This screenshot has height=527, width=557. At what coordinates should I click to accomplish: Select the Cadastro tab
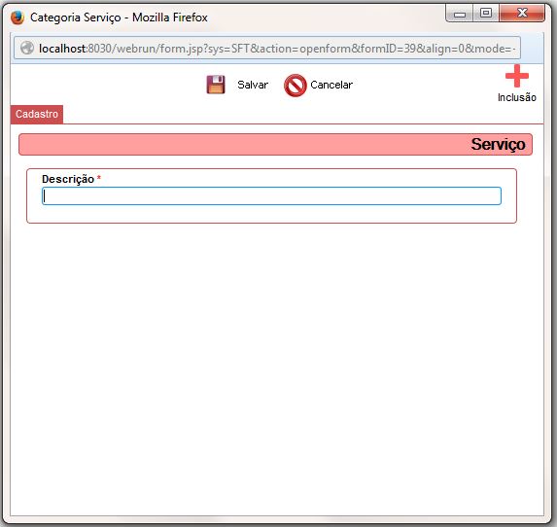pyautogui.click(x=37, y=114)
